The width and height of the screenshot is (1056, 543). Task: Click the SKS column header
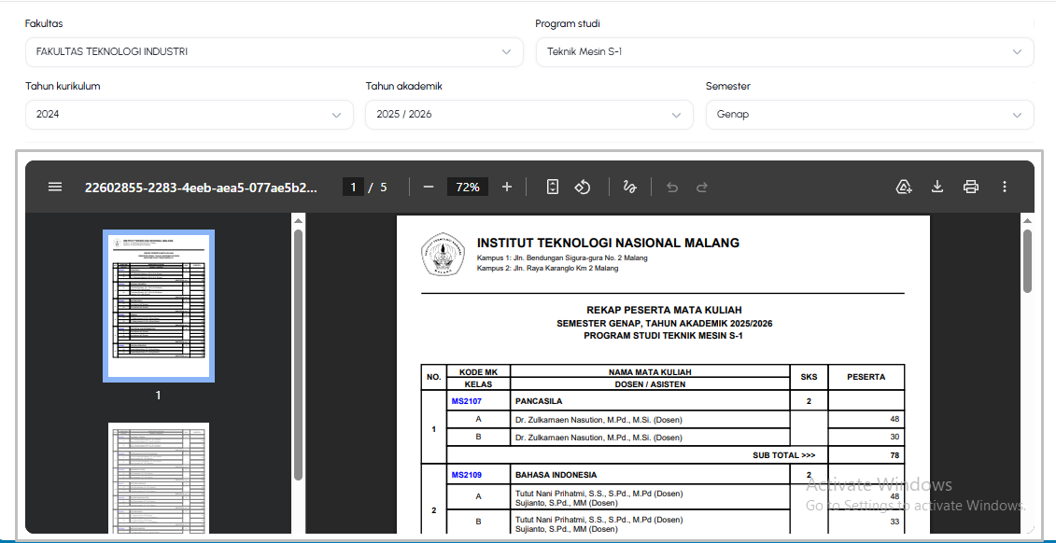pos(809,377)
